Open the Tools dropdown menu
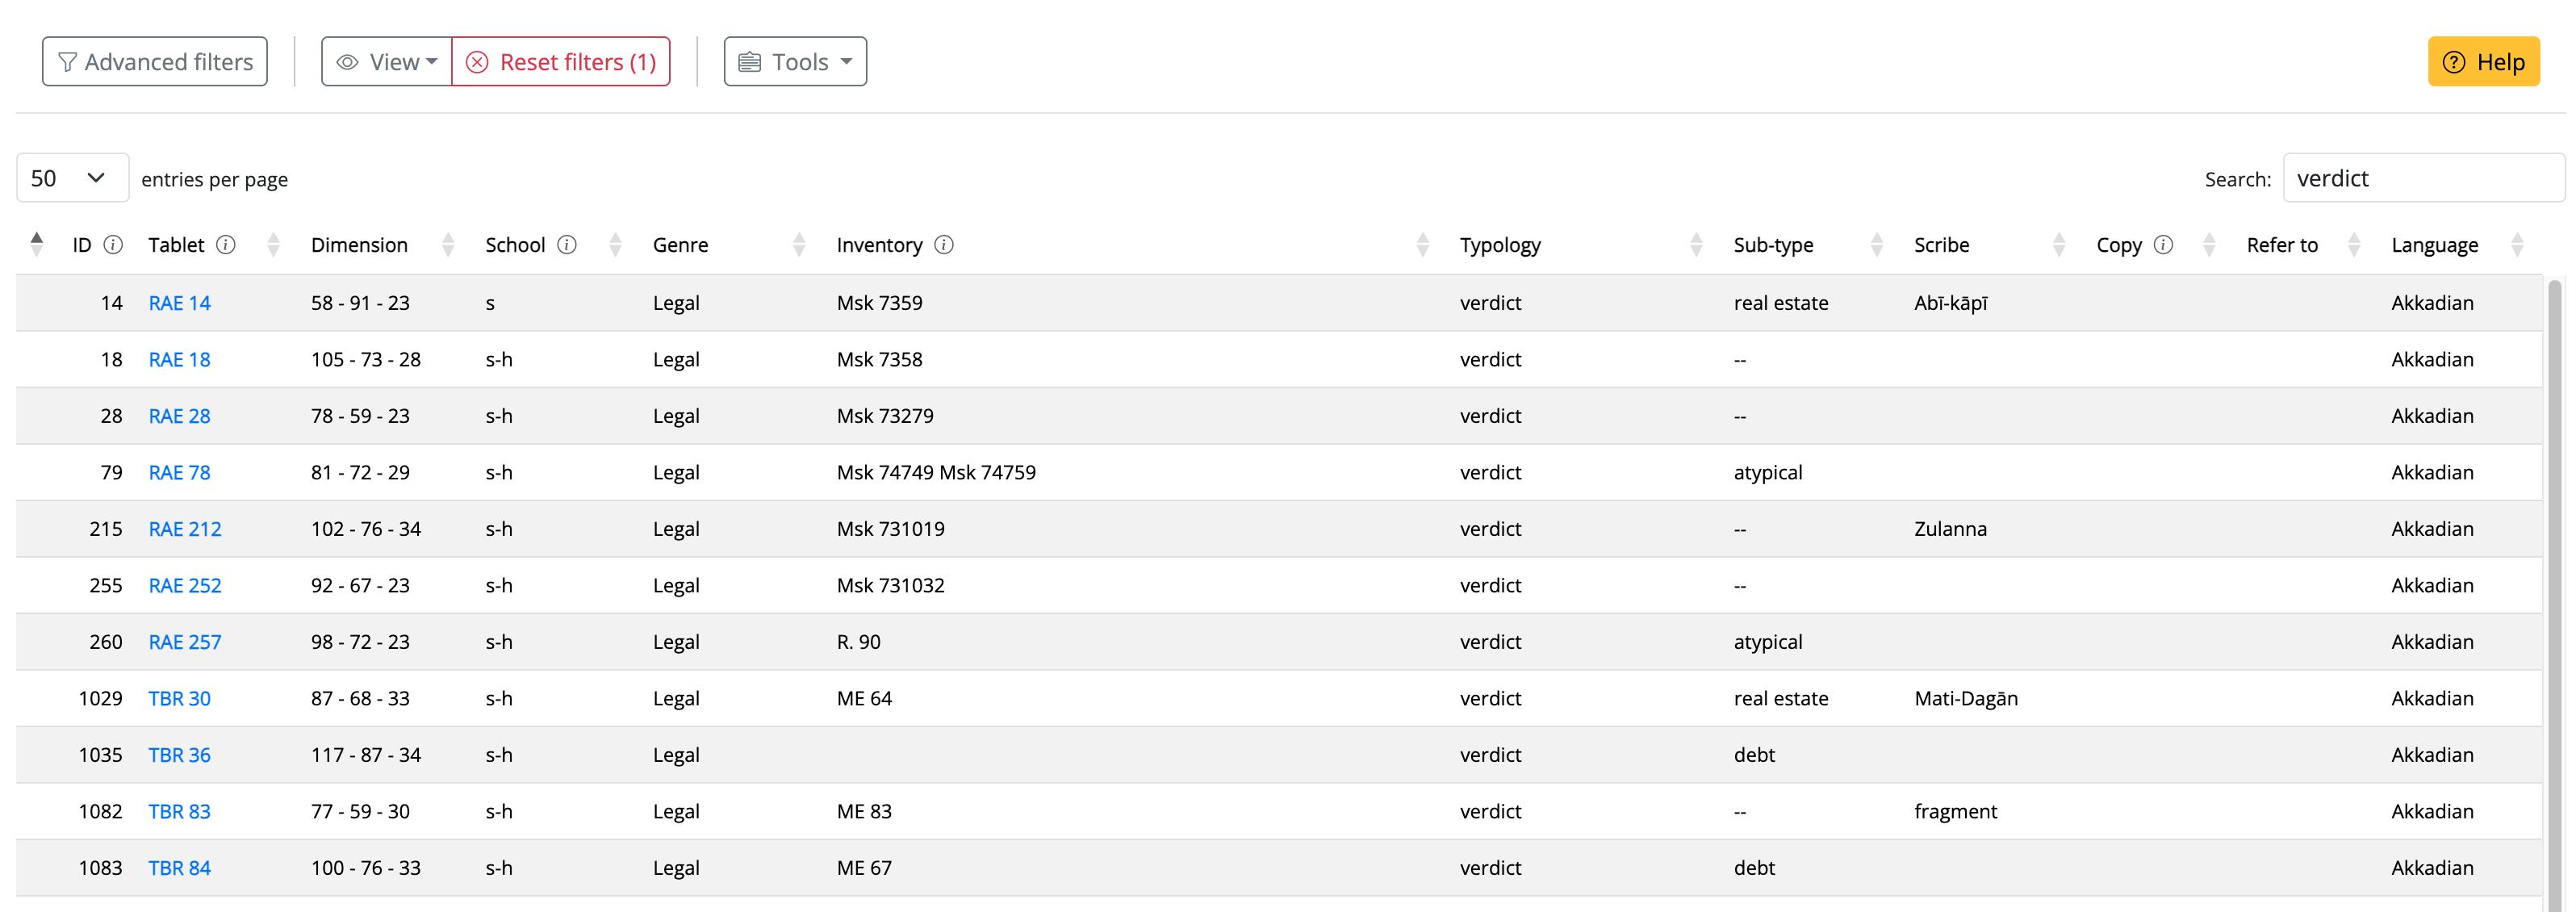The height and width of the screenshot is (912, 2576). (x=795, y=62)
